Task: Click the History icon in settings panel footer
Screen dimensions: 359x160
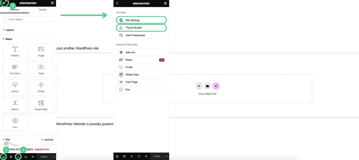Action: [132, 156]
